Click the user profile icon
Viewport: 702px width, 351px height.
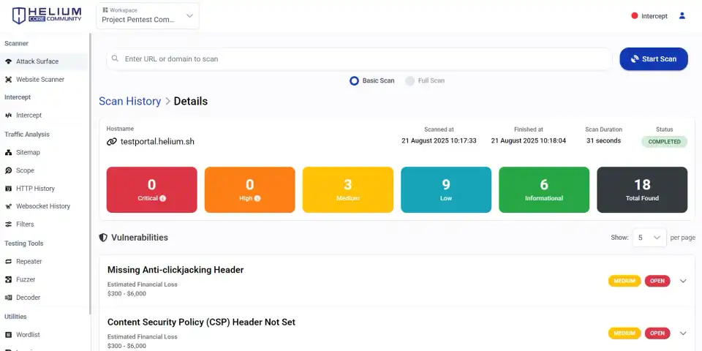pos(682,15)
